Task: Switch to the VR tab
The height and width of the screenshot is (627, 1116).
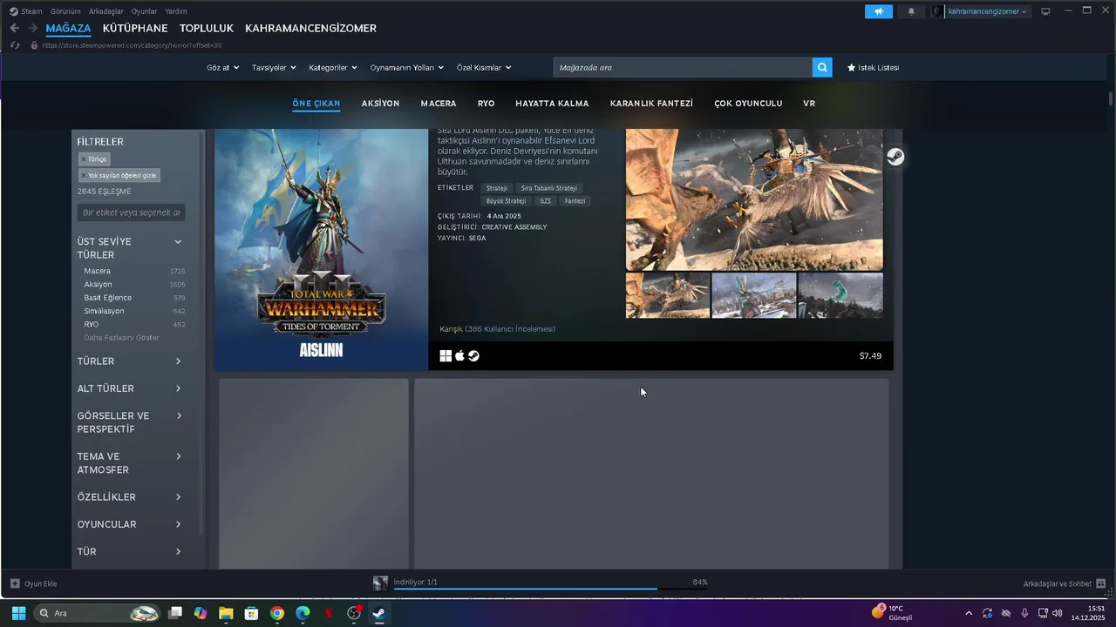Action: point(809,103)
